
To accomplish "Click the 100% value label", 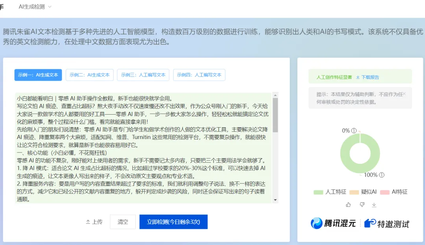I will 371,175.
